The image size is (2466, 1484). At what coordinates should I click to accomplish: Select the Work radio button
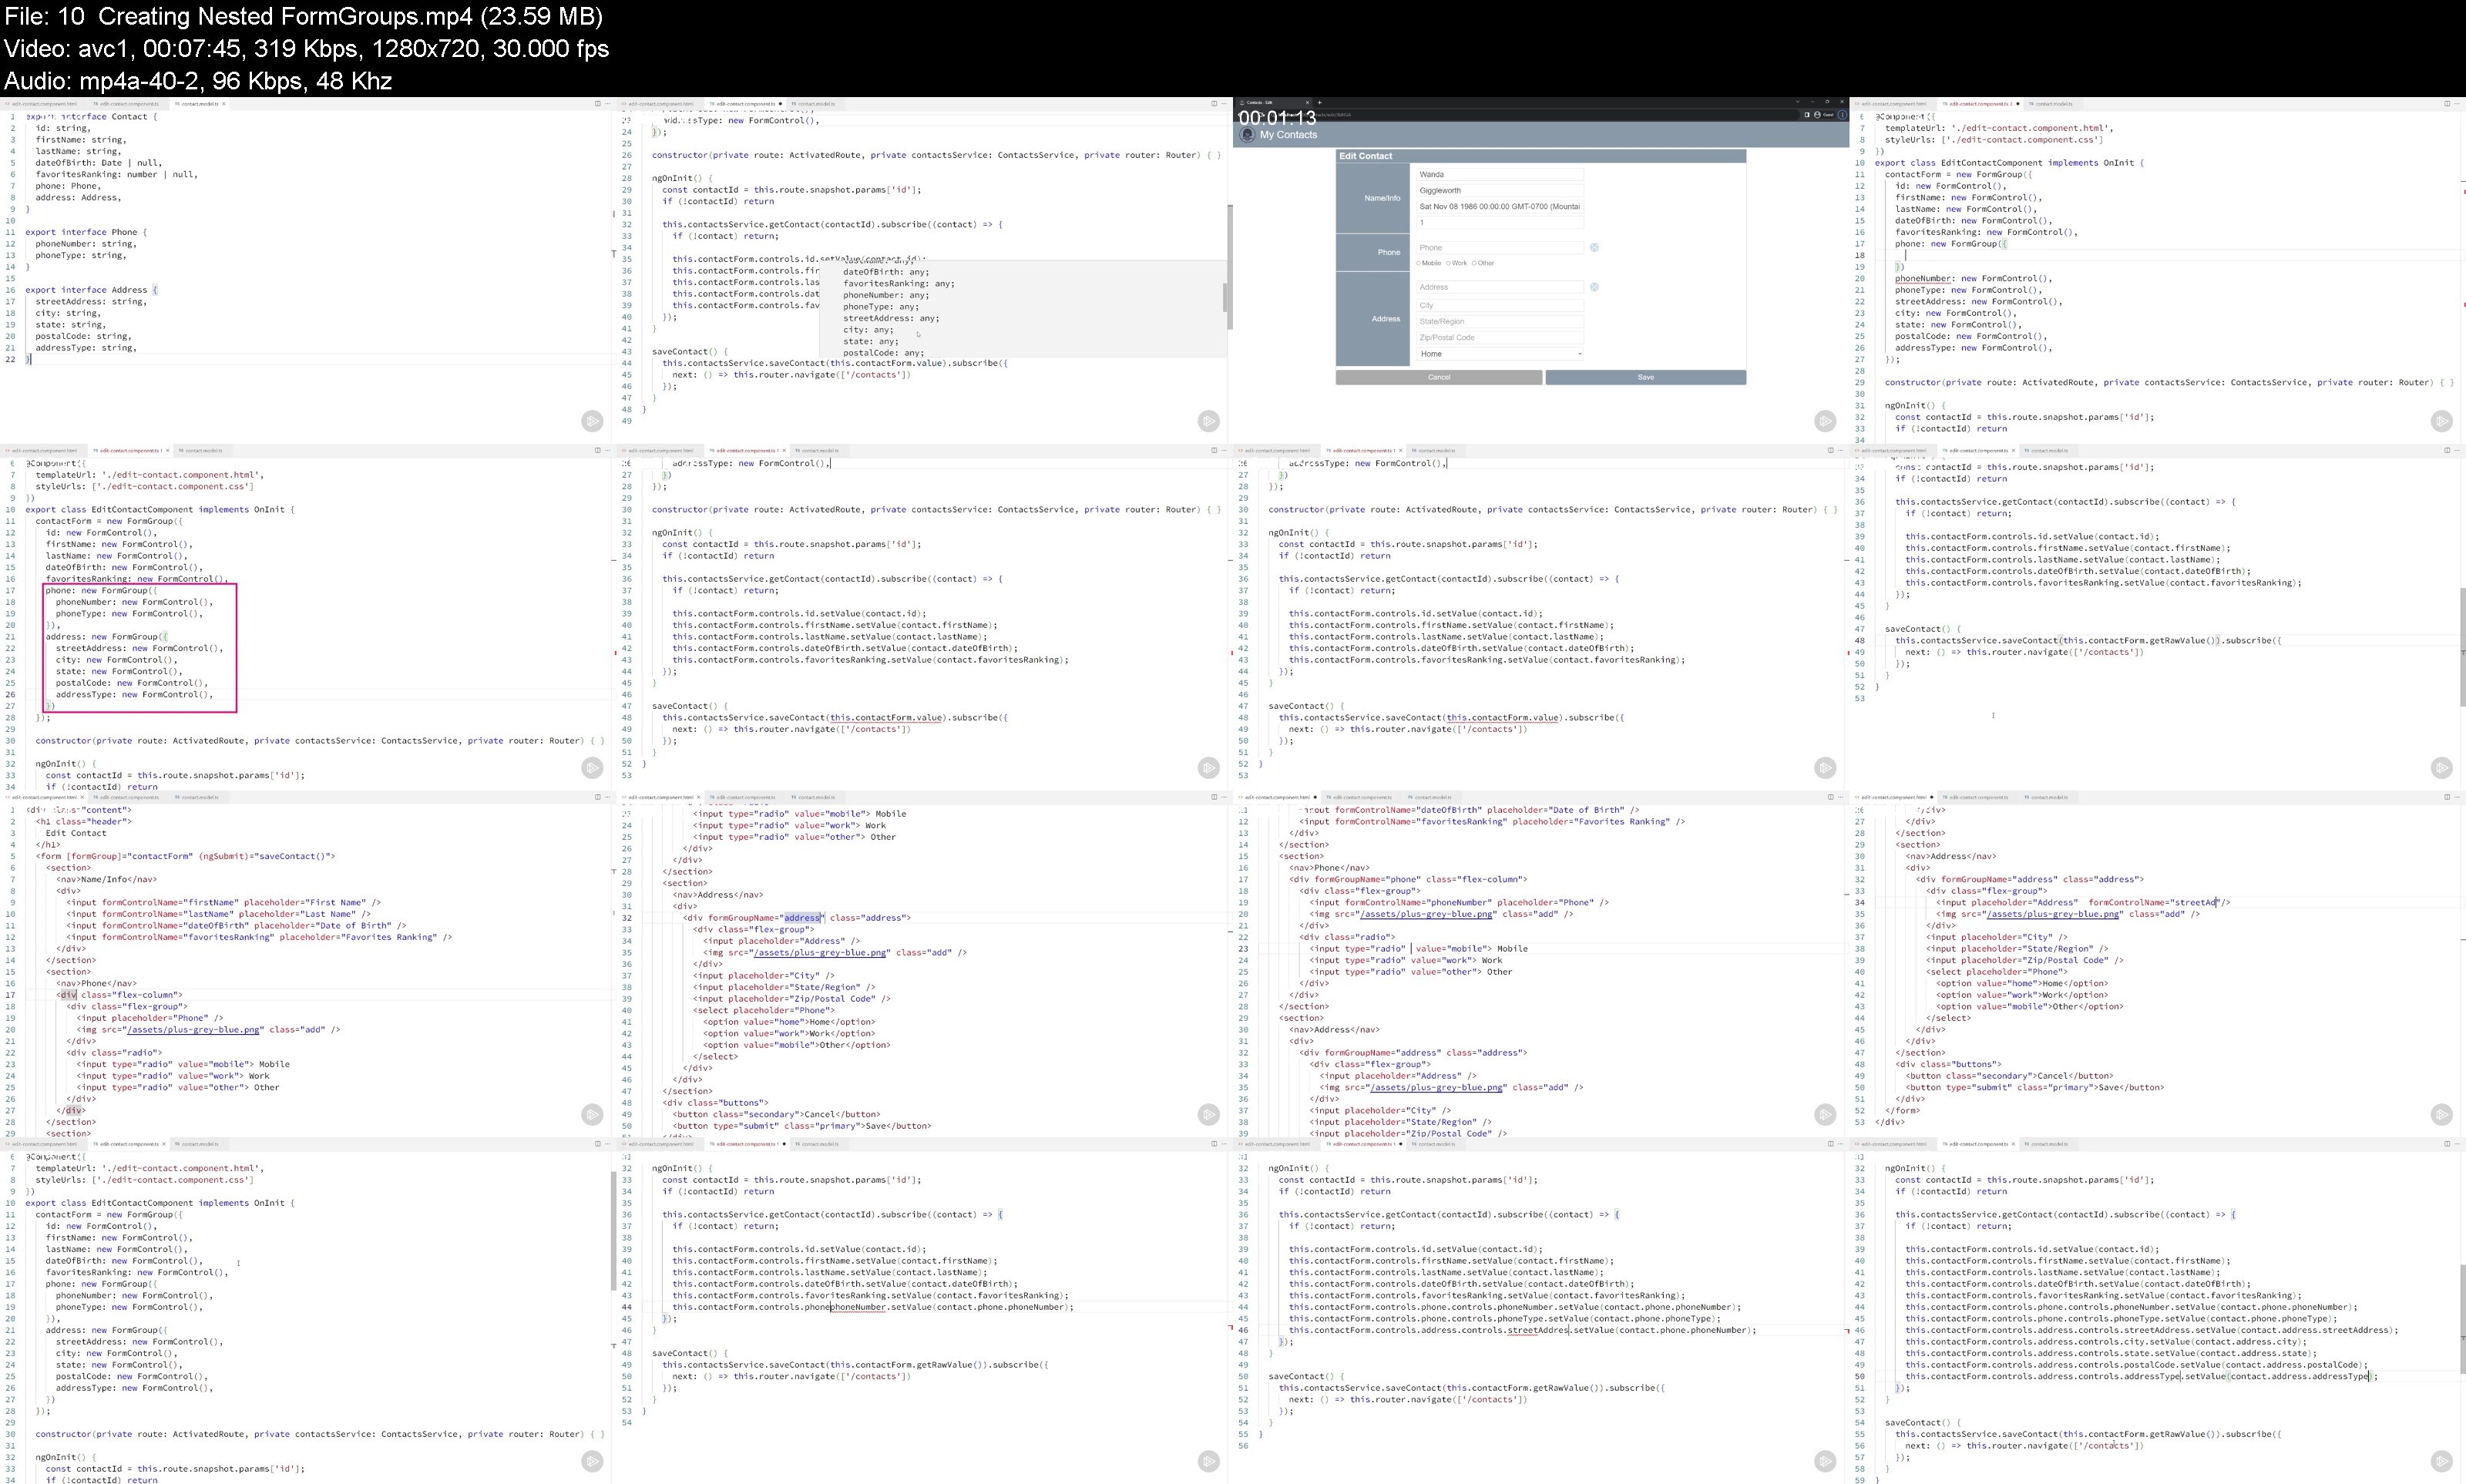tap(1448, 263)
